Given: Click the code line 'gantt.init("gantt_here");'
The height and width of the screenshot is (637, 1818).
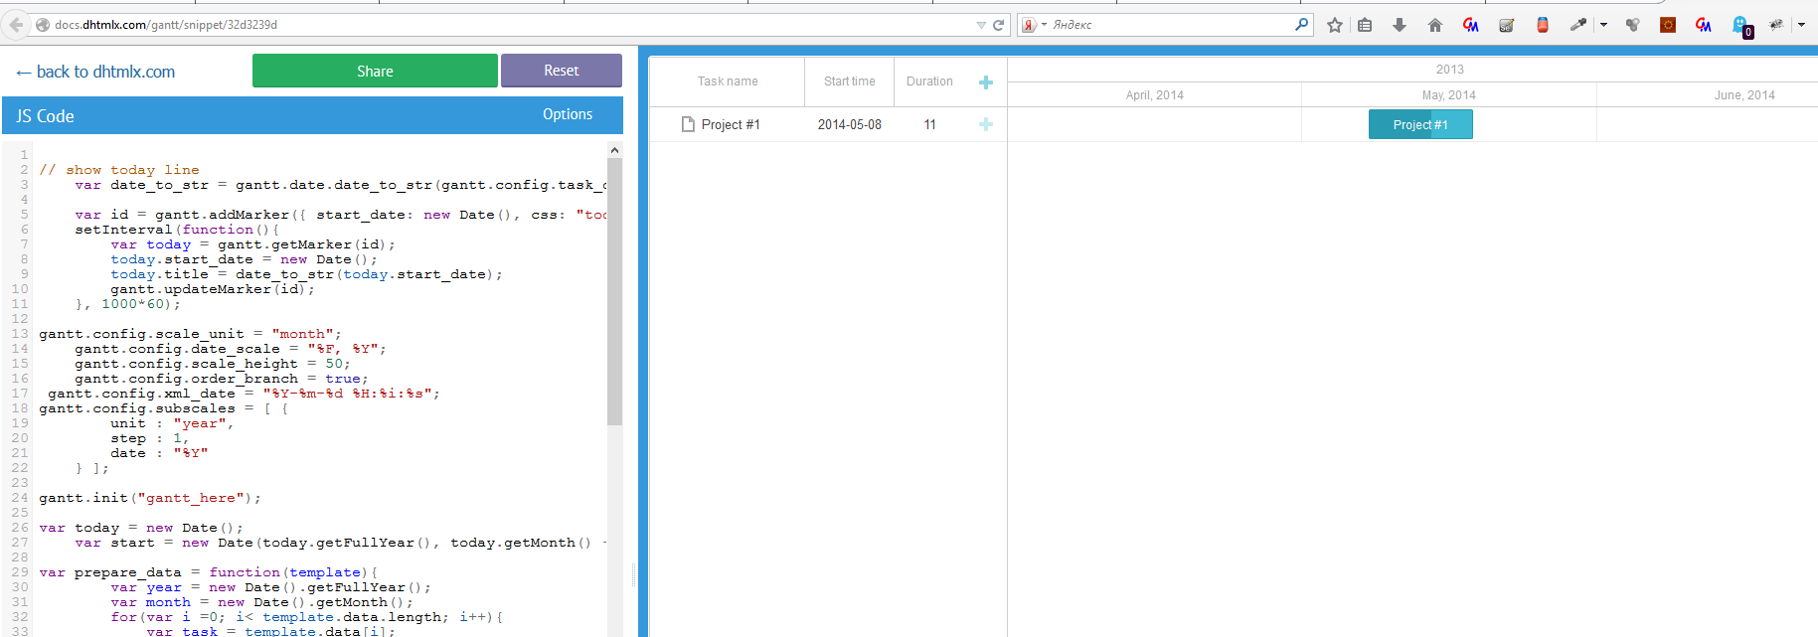Looking at the screenshot, I should (150, 498).
